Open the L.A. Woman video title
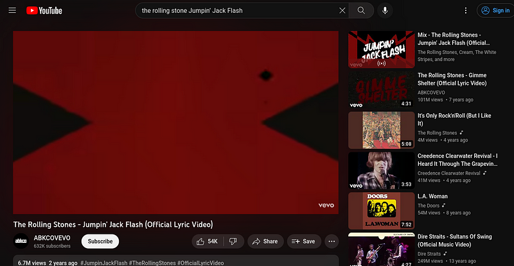 [432, 196]
